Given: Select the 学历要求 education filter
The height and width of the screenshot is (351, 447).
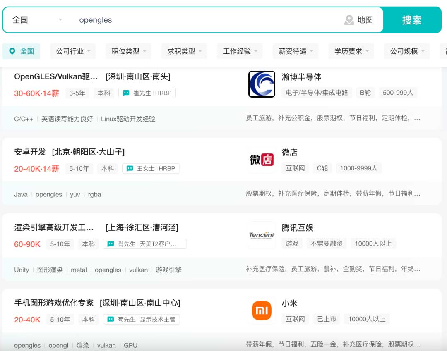Looking at the screenshot, I should click(x=351, y=51).
